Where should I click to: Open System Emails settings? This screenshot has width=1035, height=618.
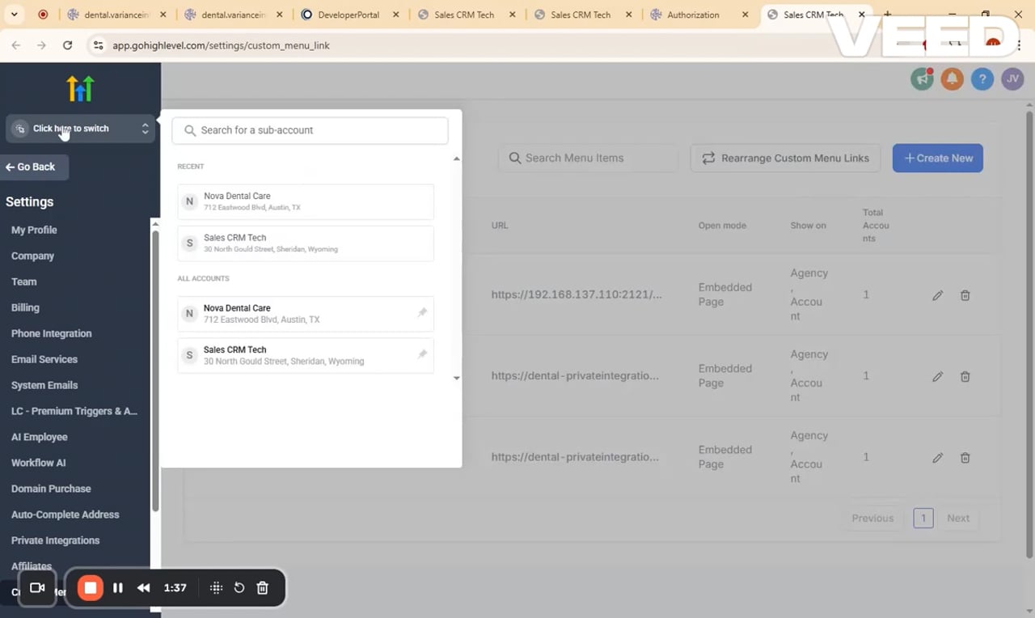pos(44,385)
